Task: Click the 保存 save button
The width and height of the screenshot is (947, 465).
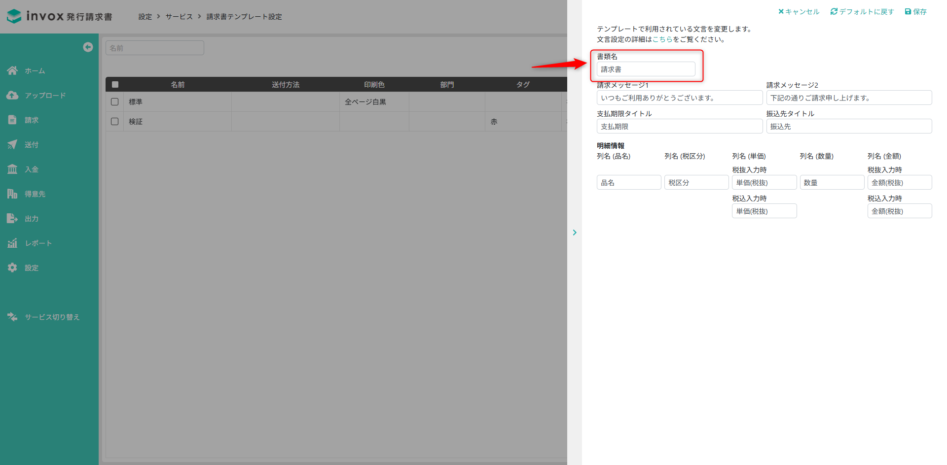Action: (x=916, y=12)
